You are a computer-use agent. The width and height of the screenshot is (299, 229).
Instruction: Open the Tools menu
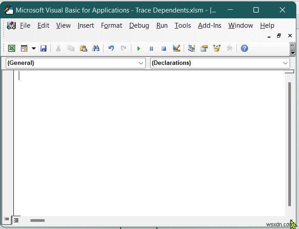point(183,25)
